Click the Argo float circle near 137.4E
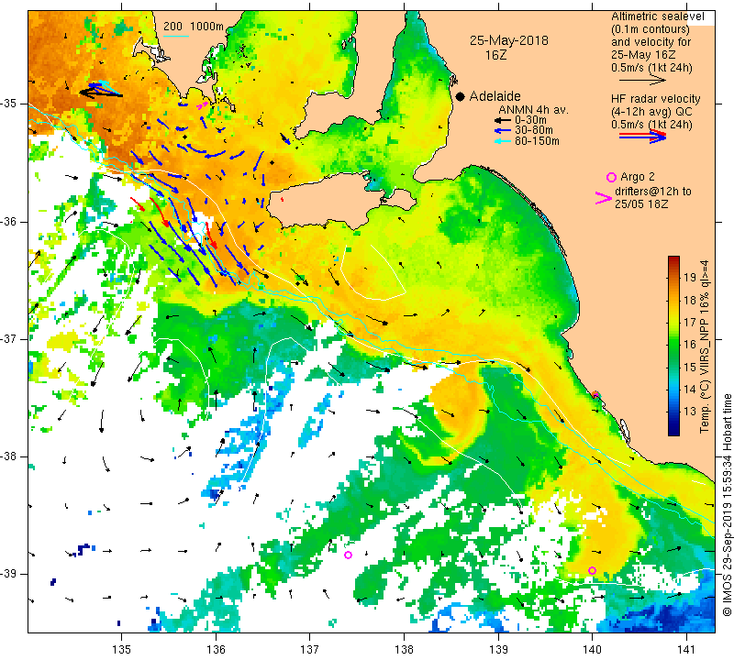 point(348,555)
